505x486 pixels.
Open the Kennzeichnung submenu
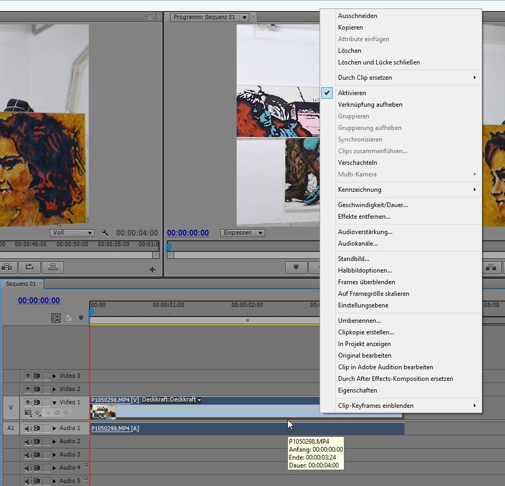400,189
